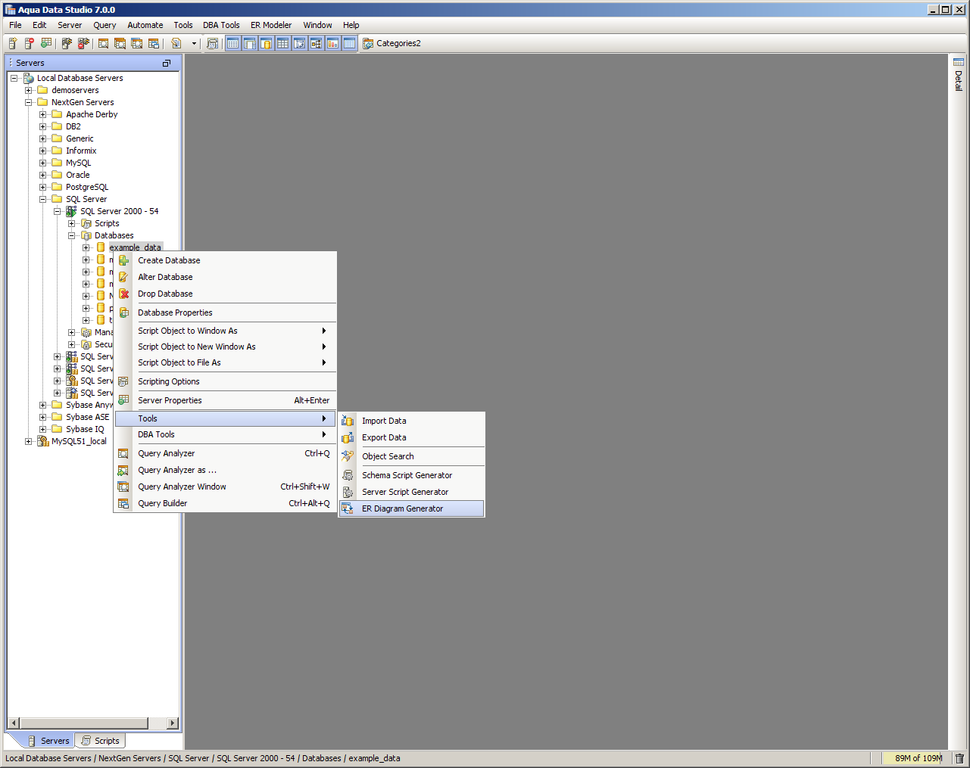
Task: Click the MySQL51_local server icon
Action: pos(43,441)
